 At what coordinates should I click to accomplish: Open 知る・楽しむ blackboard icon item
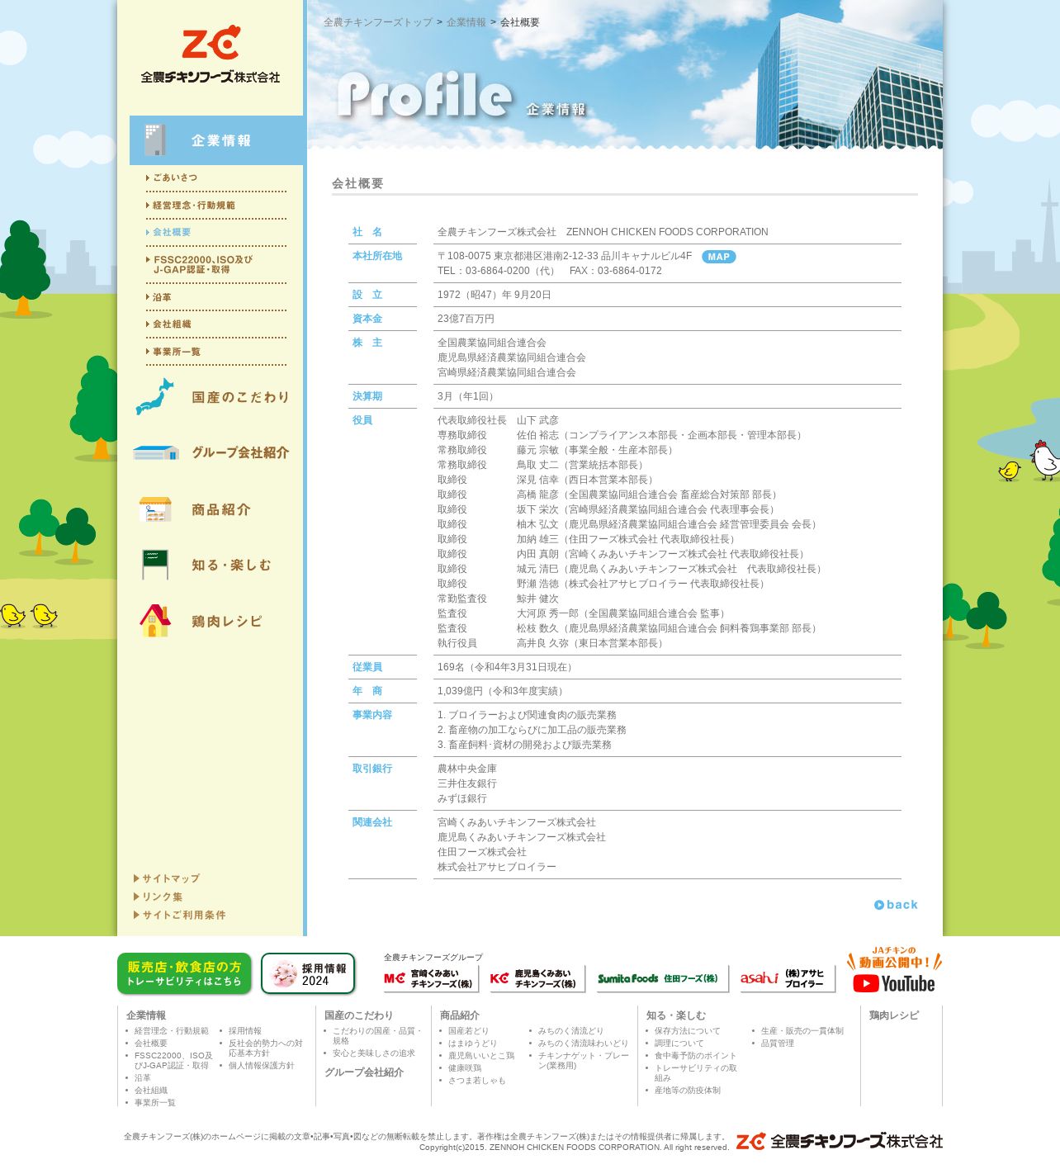pos(206,565)
